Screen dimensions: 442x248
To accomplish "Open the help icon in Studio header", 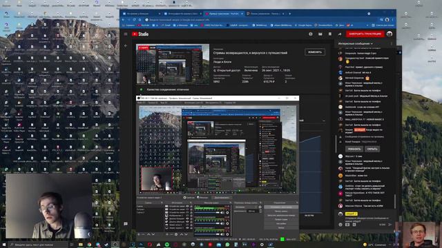I will coord(310,34).
